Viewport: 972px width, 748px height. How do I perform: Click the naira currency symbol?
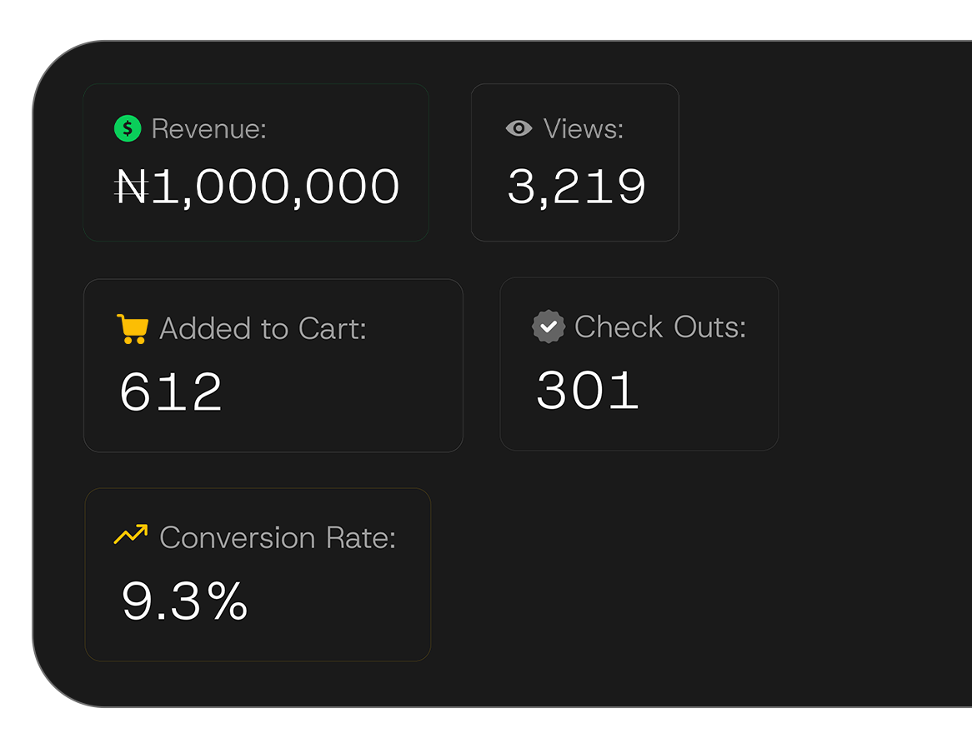coord(131,187)
